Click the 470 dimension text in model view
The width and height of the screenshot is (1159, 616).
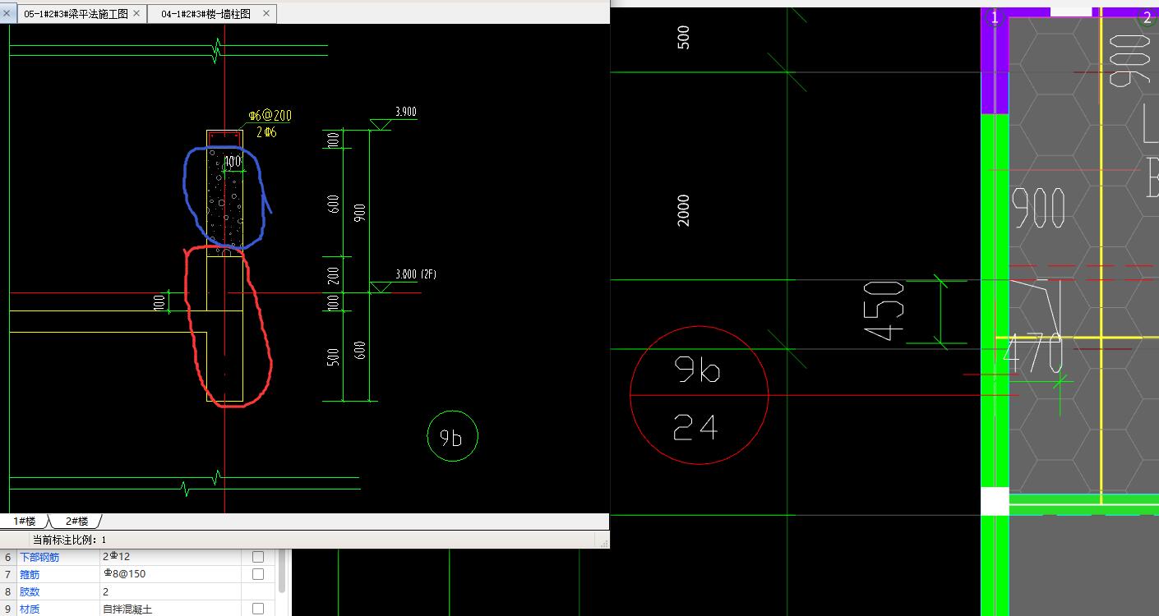pyautogui.click(x=1033, y=353)
